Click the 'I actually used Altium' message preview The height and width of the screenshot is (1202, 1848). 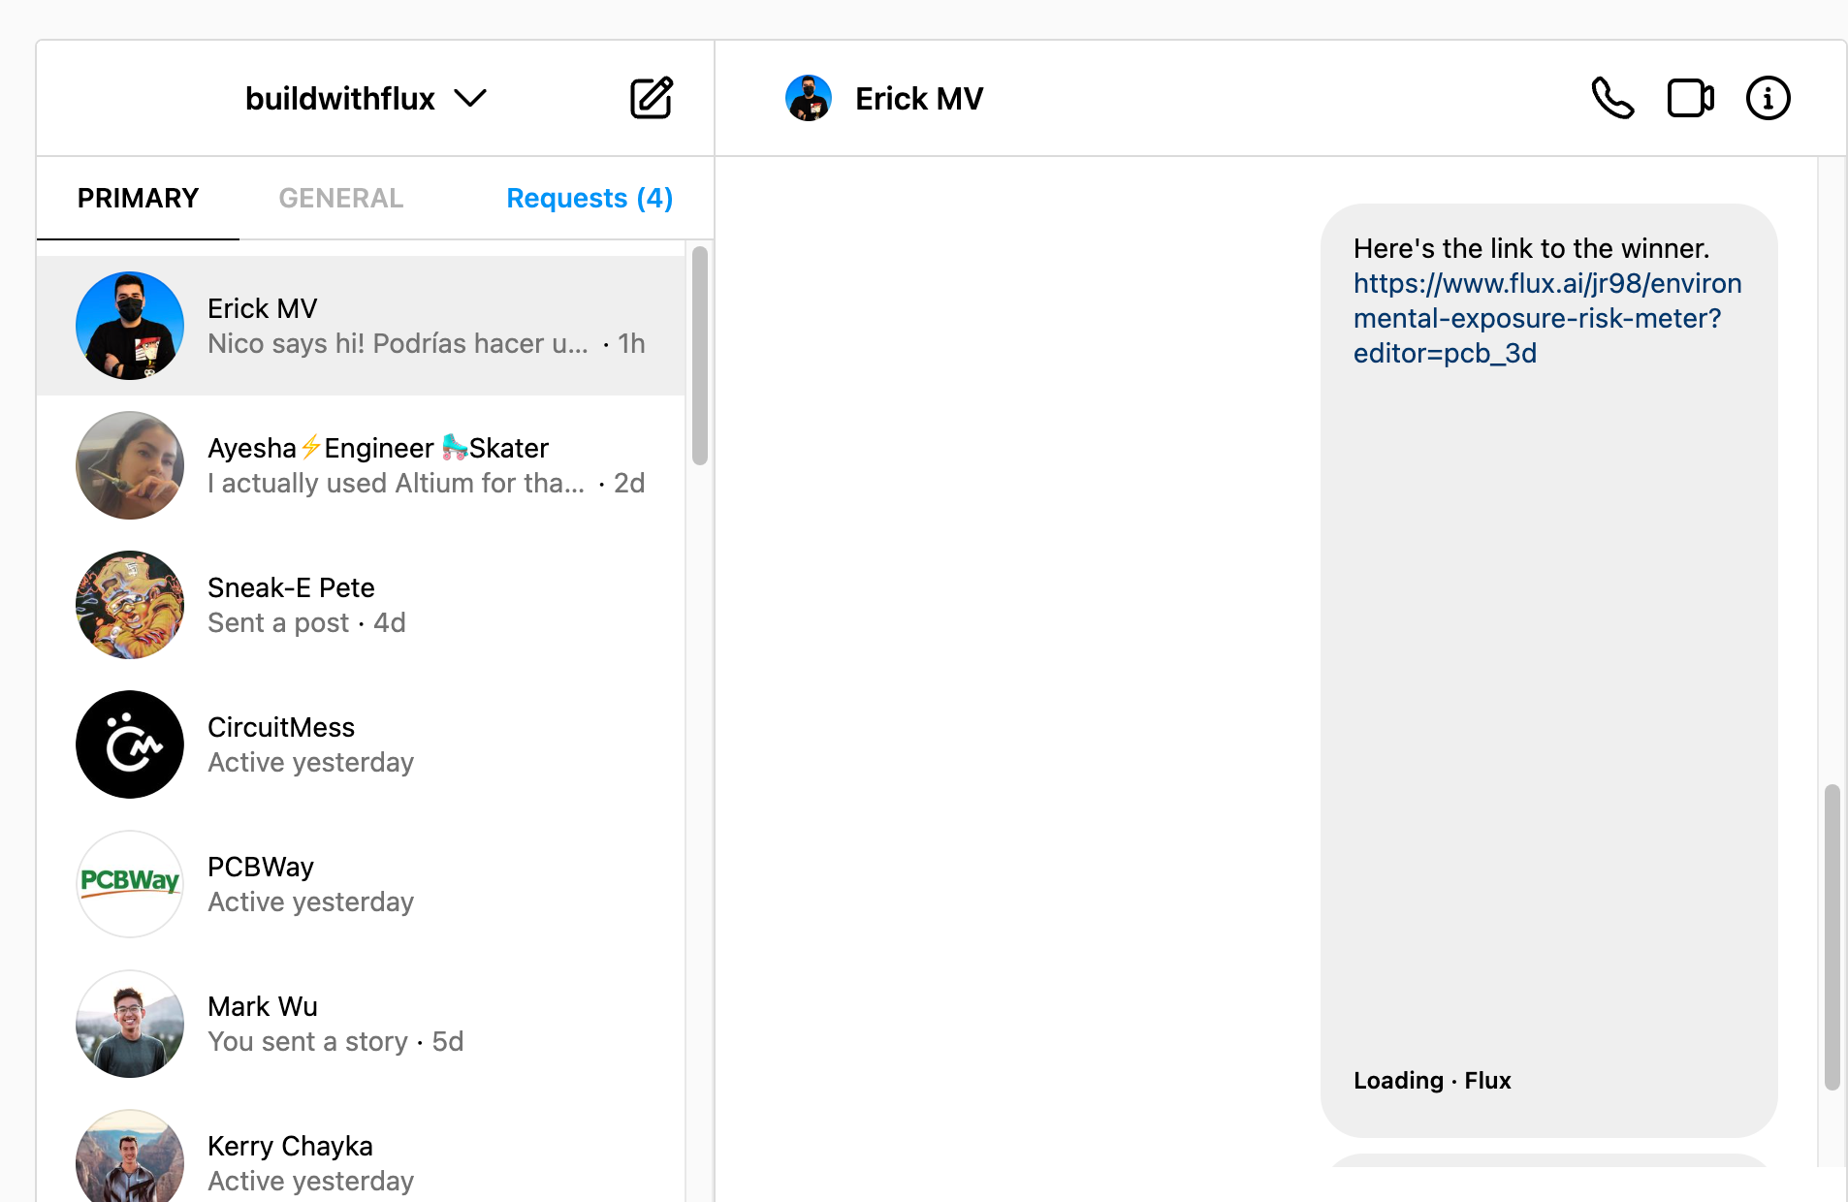(x=396, y=483)
